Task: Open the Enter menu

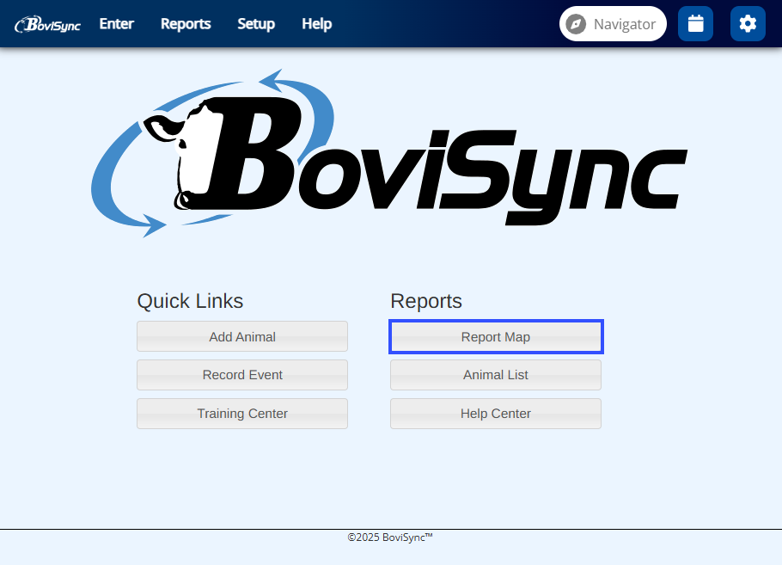Action: (116, 24)
